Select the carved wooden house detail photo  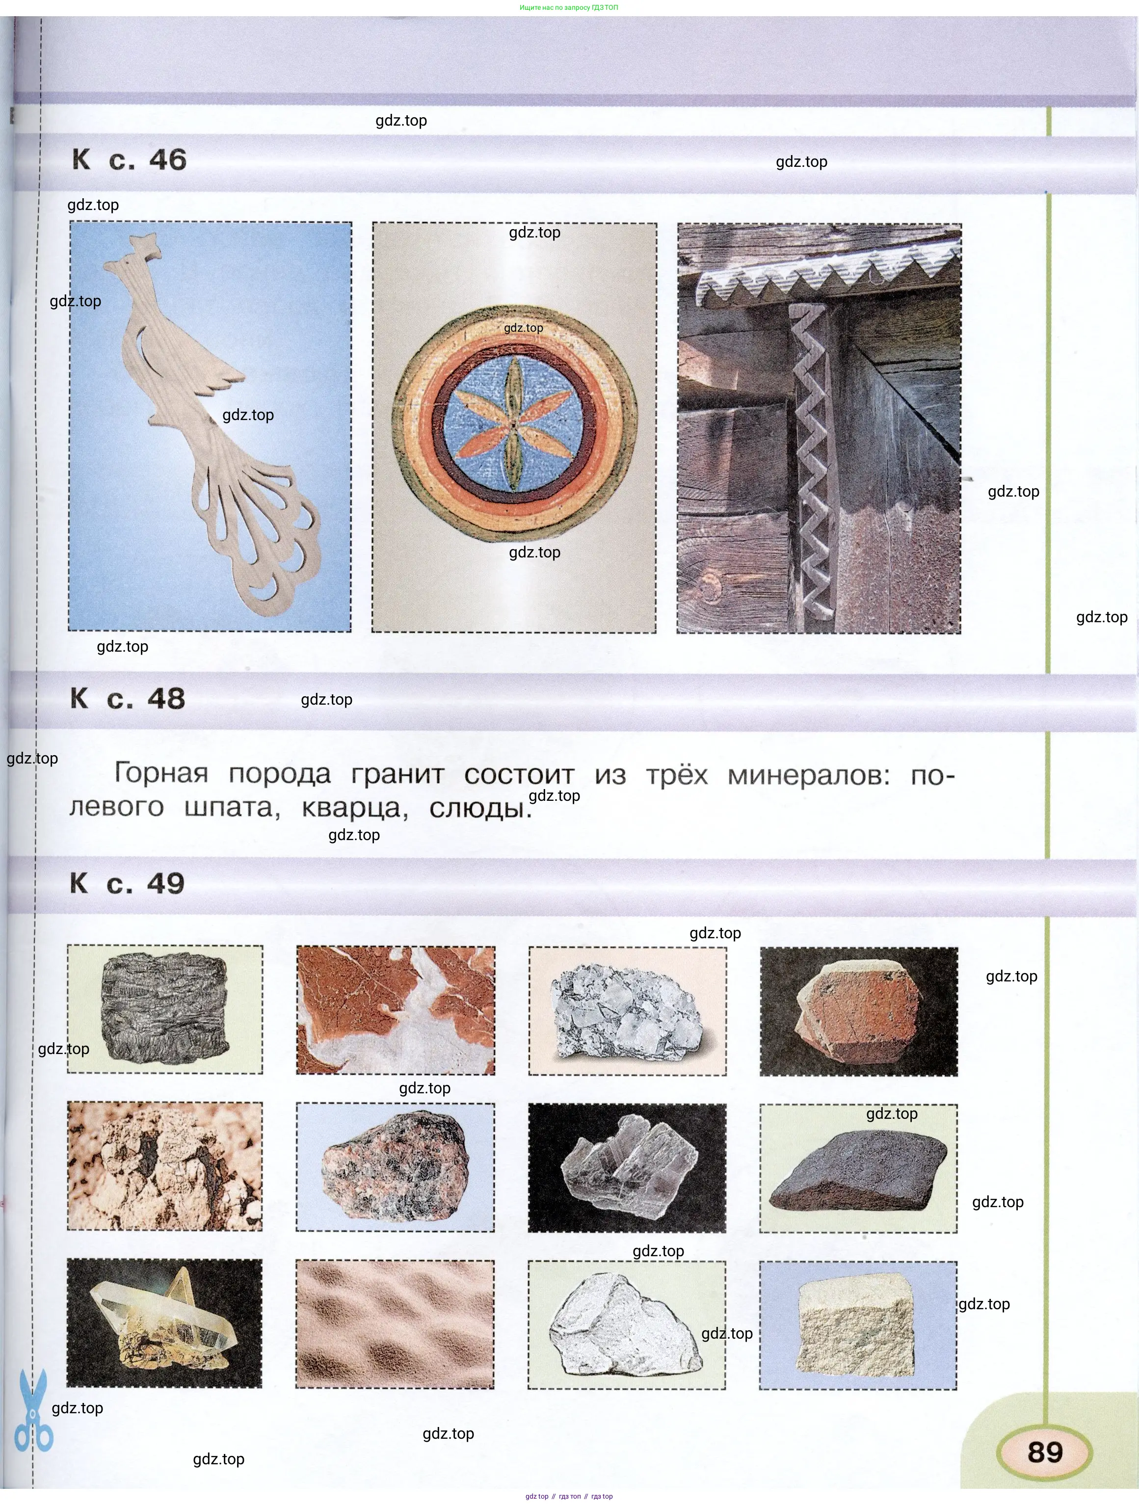point(819,429)
